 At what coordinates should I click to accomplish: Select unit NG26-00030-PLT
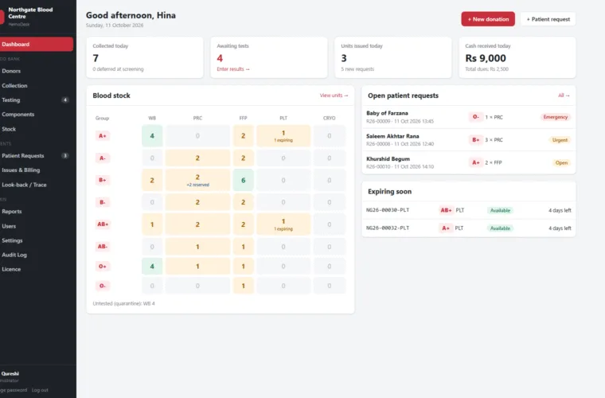point(388,210)
